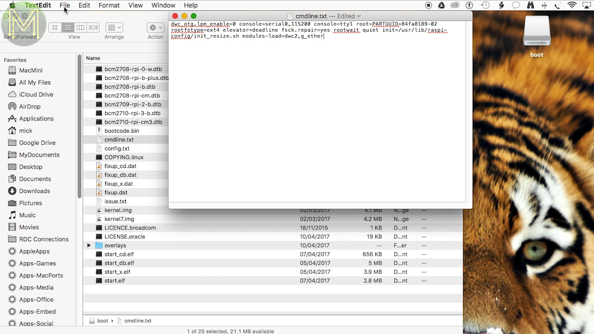Open iCloud Drive from the sidebar

pyautogui.click(x=36, y=94)
